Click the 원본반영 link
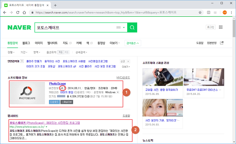The width and height of the screenshot is (236, 144). 212,43
